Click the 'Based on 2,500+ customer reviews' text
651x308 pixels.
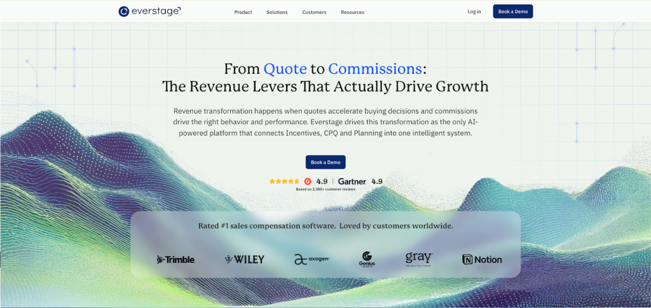tap(325, 190)
